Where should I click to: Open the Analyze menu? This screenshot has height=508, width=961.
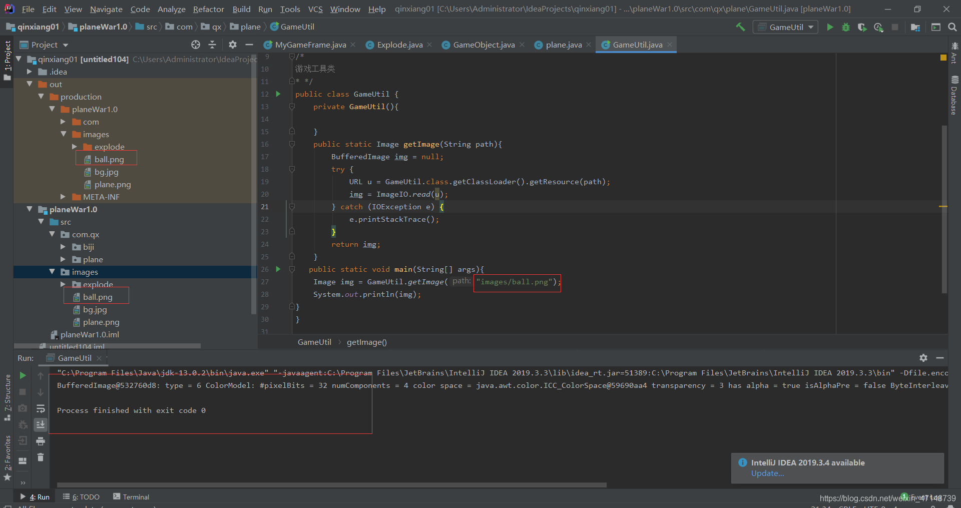(x=171, y=9)
